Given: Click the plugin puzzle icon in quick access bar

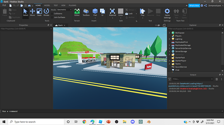Looking at the screenshot, I should pyautogui.click(x=21, y=5).
